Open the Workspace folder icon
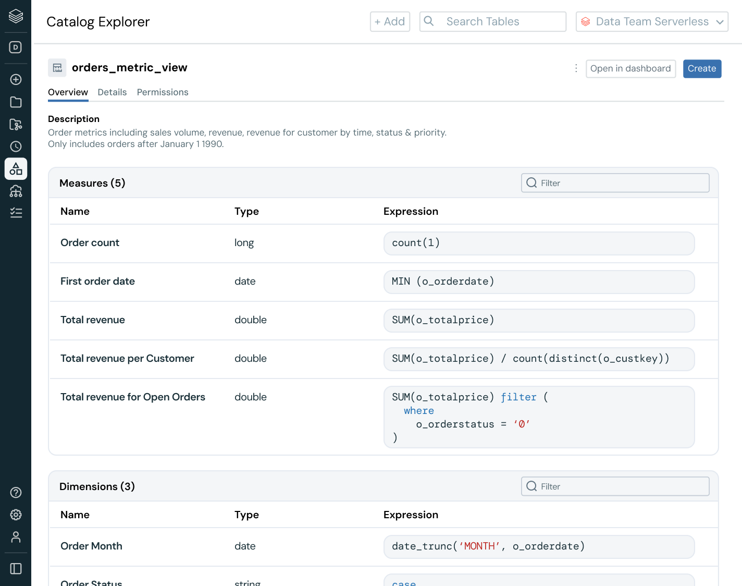742x586 pixels. tap(16, 102)
